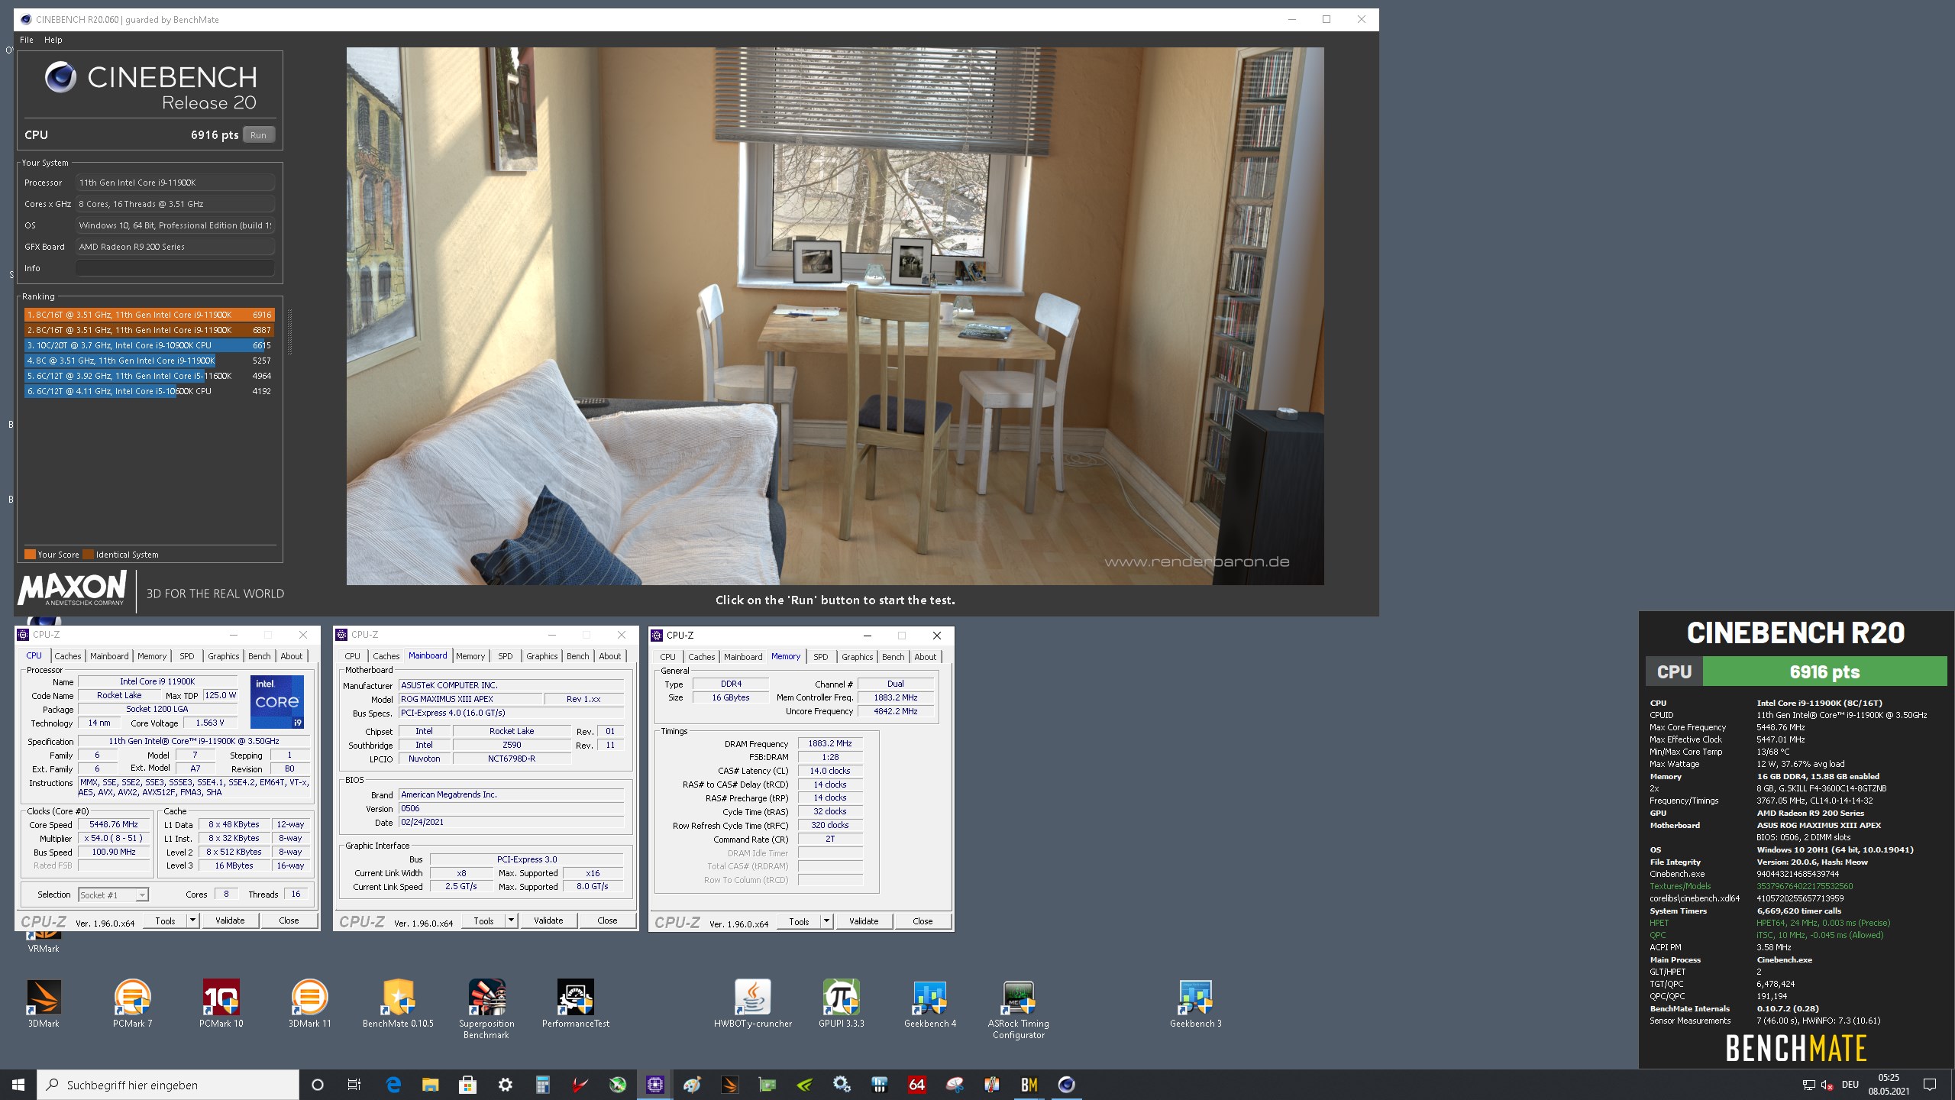Open the PerformanceTest desktop shortcut
Viewport: 1955px width, 1100px height.
coord(576,1004)
